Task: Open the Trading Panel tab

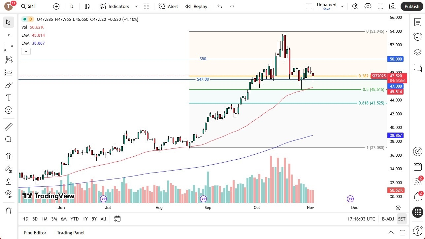Action: pyautogui.click(x=70, y=233)
